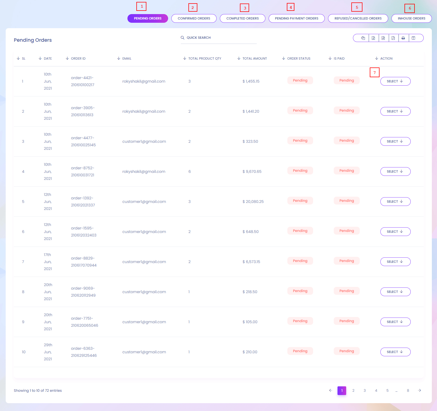Print the pending orders table

[403, 38]
